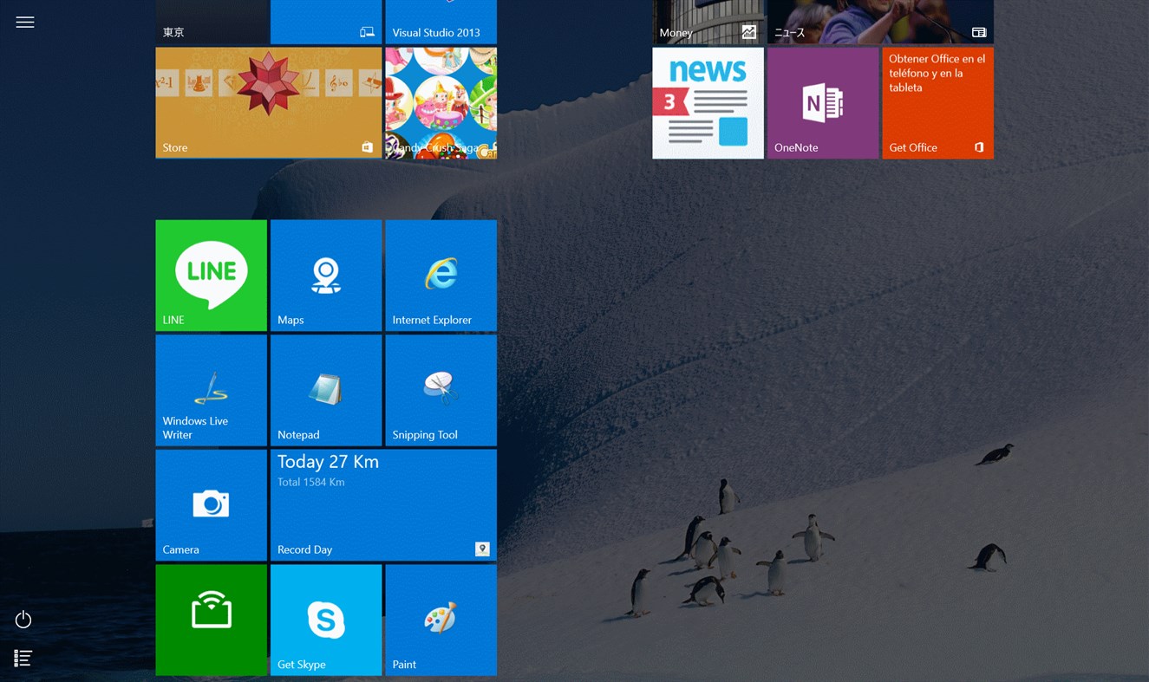Open the LINE app
1149x682 pixels.
211,275
